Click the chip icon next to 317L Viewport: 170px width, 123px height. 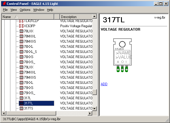click(21, 98)
